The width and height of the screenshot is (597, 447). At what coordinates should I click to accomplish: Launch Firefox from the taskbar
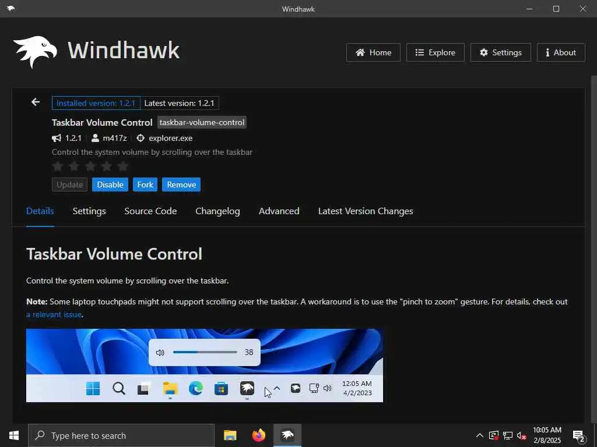[x=258, y=435]
